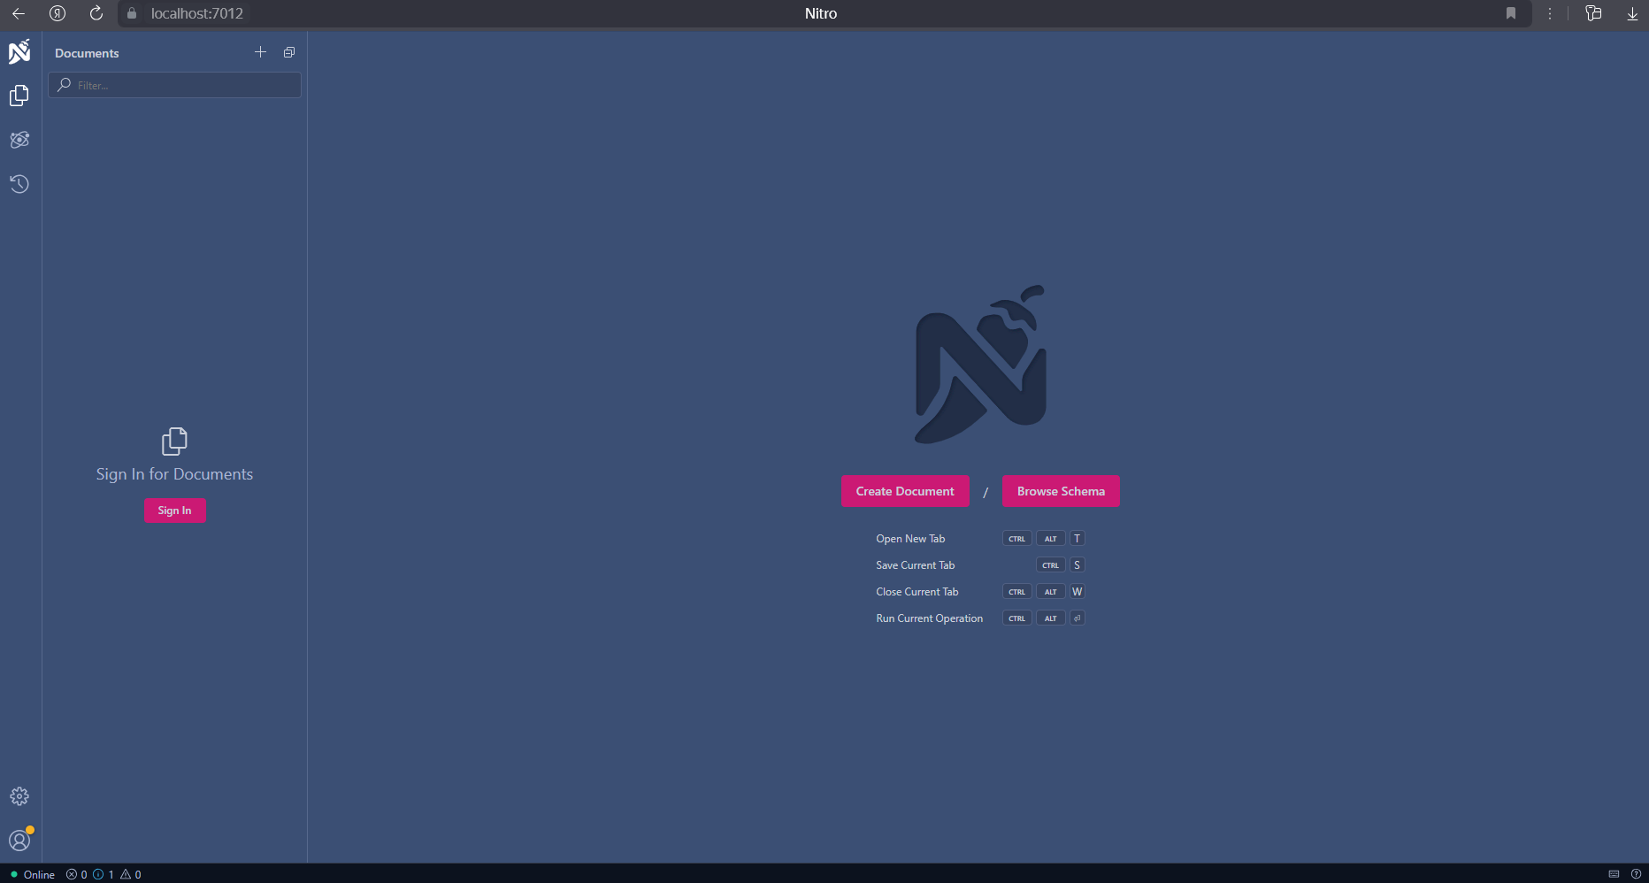This screenshot has height=883, width=1649.
Task: Click the Run Current Operation label
Action: coord(930,618)
